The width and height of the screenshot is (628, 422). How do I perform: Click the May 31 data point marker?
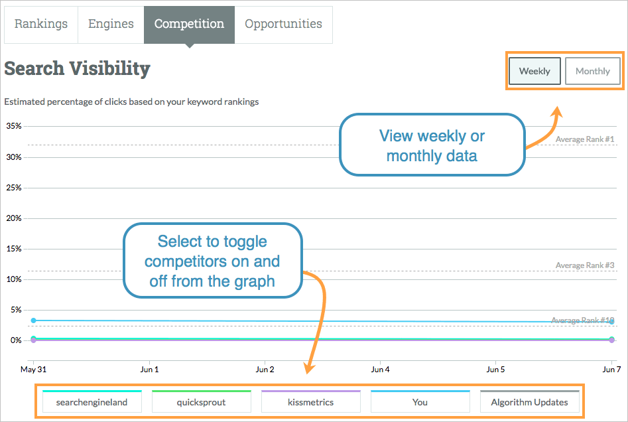tap(32, 339)
